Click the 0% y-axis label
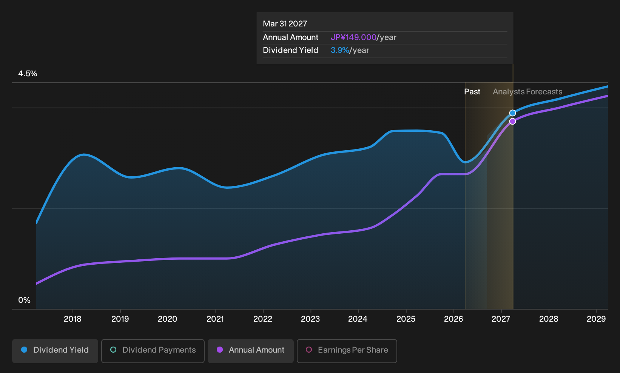 24,300
